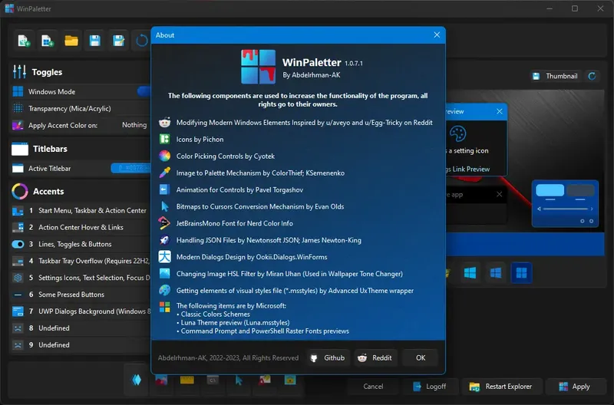
Task: Toggle the Windows Mode switch
Action: (x=144, y=91)
